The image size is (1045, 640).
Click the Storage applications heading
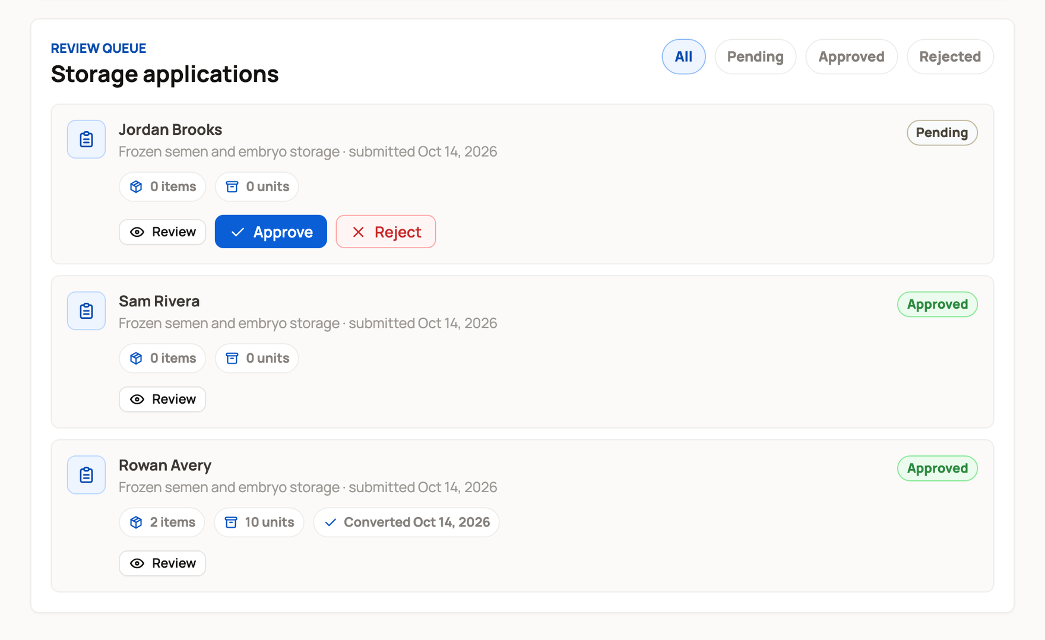point(164,74)
